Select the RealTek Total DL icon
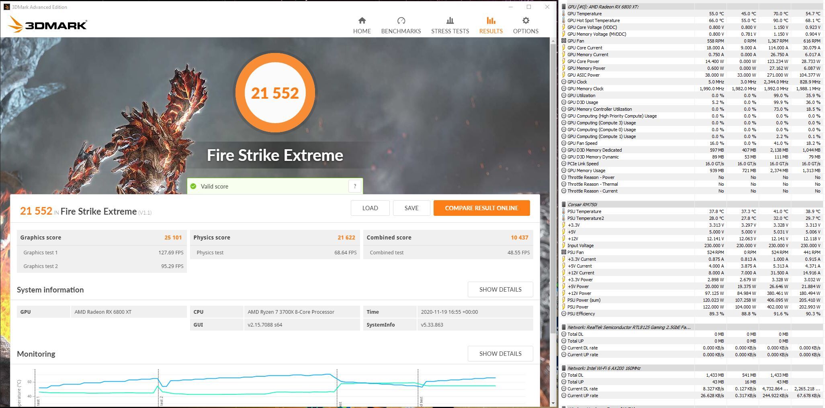825x408 pixels. point(564,334)
